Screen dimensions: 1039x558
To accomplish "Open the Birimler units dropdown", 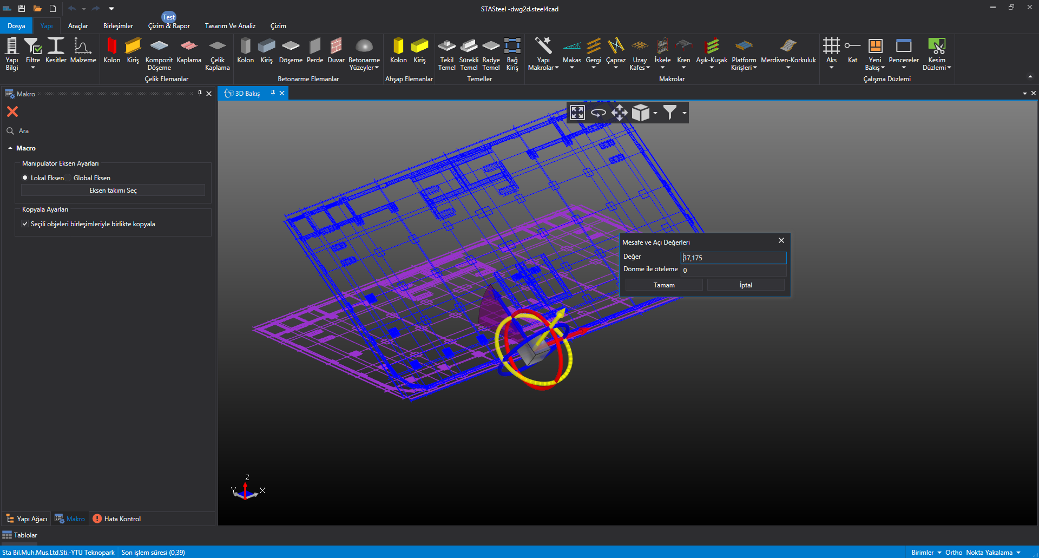I will 926,553.
